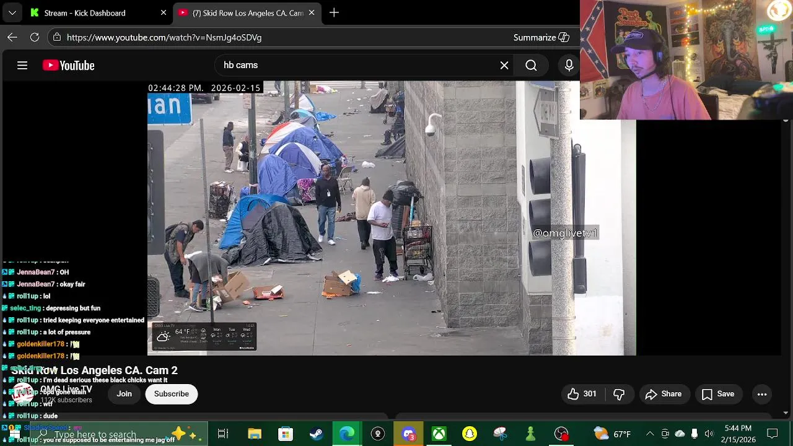The width and height of the screenshot is (793, 446).
Task: Open the OneDrive cloud tray icon
Action: click(680, 434)
